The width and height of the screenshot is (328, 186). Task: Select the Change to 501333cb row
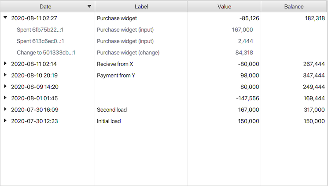[46, 52]
